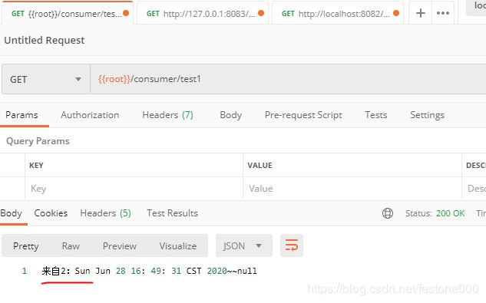
Task: Open the Settings tab
Action: click(x=427, y=115)
